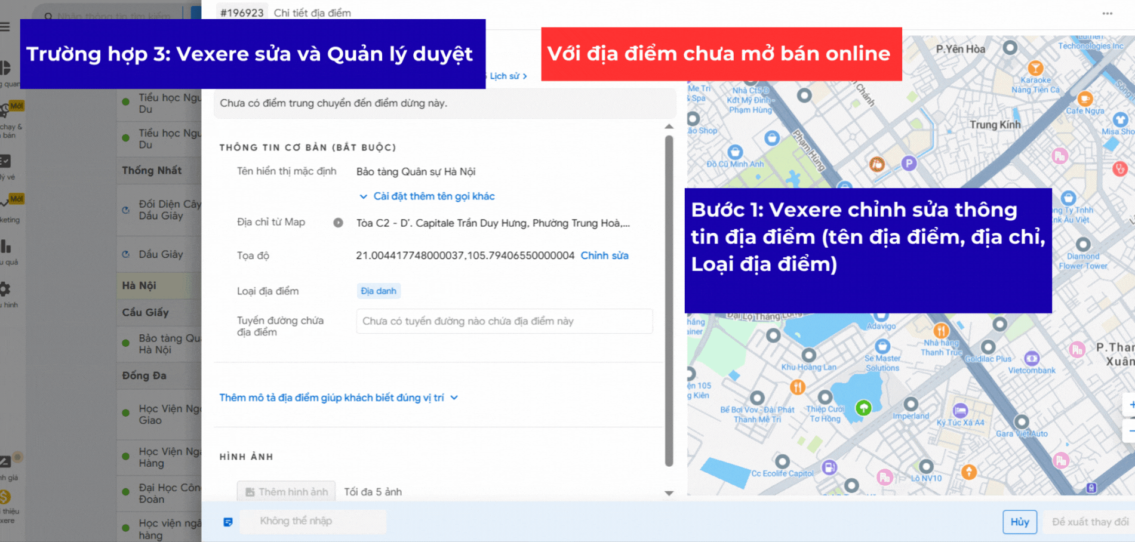Select the green park marker on map
The height and width of the screenshot is (542, 1135).
863,408
